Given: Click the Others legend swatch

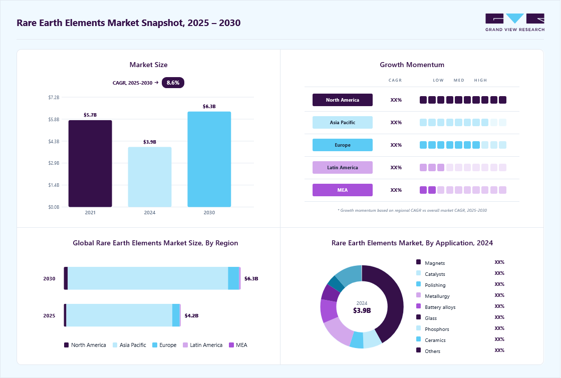Looking at the screenshot, I should [x=419, y=350].
